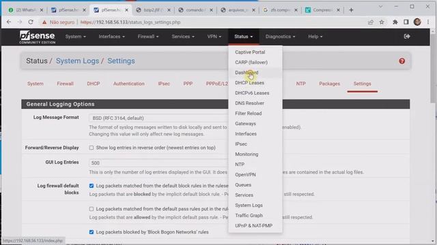The width and height of the screenshot is (437, 245).
Task: Toggle Block Bogon Networks logging checkbox
Action: pyautogui.click(x=91, y=232)
